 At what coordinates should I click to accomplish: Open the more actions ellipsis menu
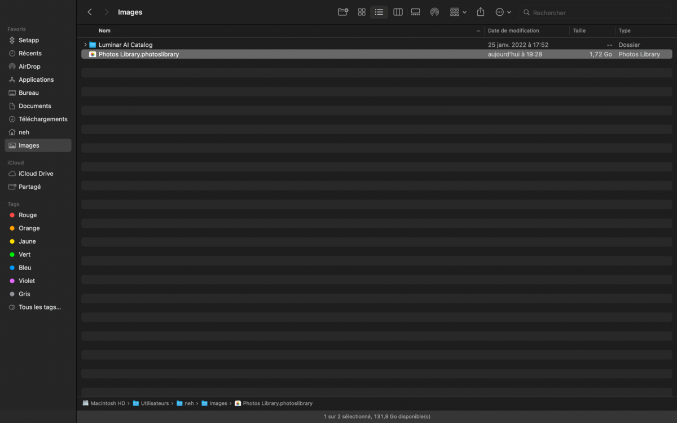pos(503,12)
